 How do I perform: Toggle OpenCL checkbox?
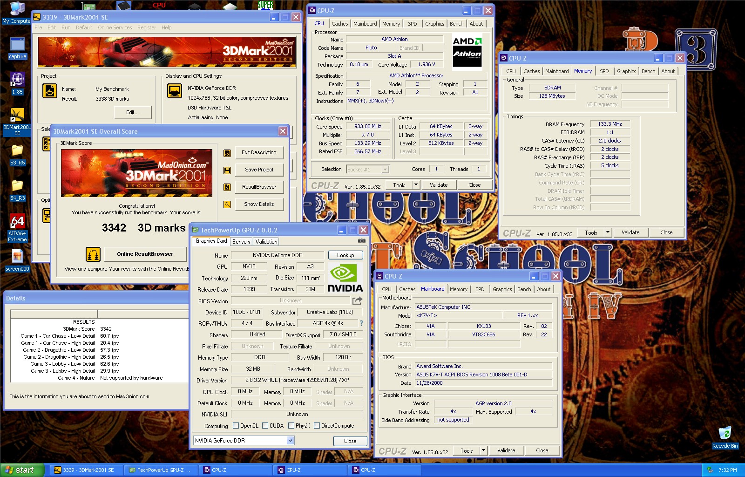(236, 426)
